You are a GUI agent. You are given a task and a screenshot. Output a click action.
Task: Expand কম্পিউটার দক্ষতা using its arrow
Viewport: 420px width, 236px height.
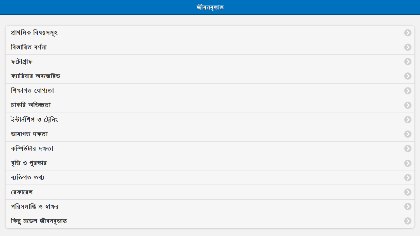click(408, 148)
